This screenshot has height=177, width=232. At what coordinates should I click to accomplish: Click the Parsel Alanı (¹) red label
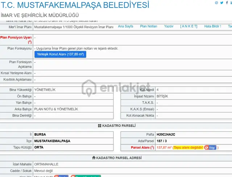(142, 147)
